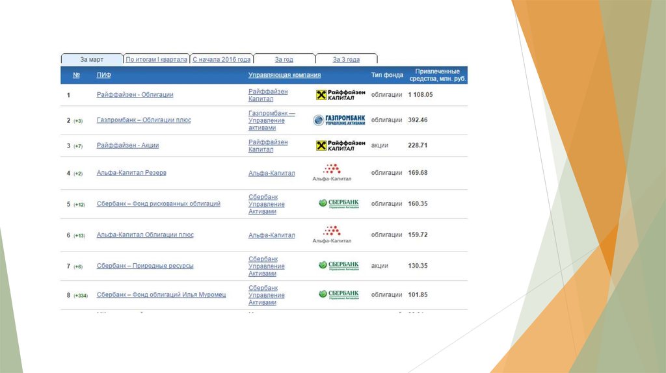Click Сбербанк logo in row 7
Image resolution: width=666 pixels, height=373 pixels.
tap(338, 266)
